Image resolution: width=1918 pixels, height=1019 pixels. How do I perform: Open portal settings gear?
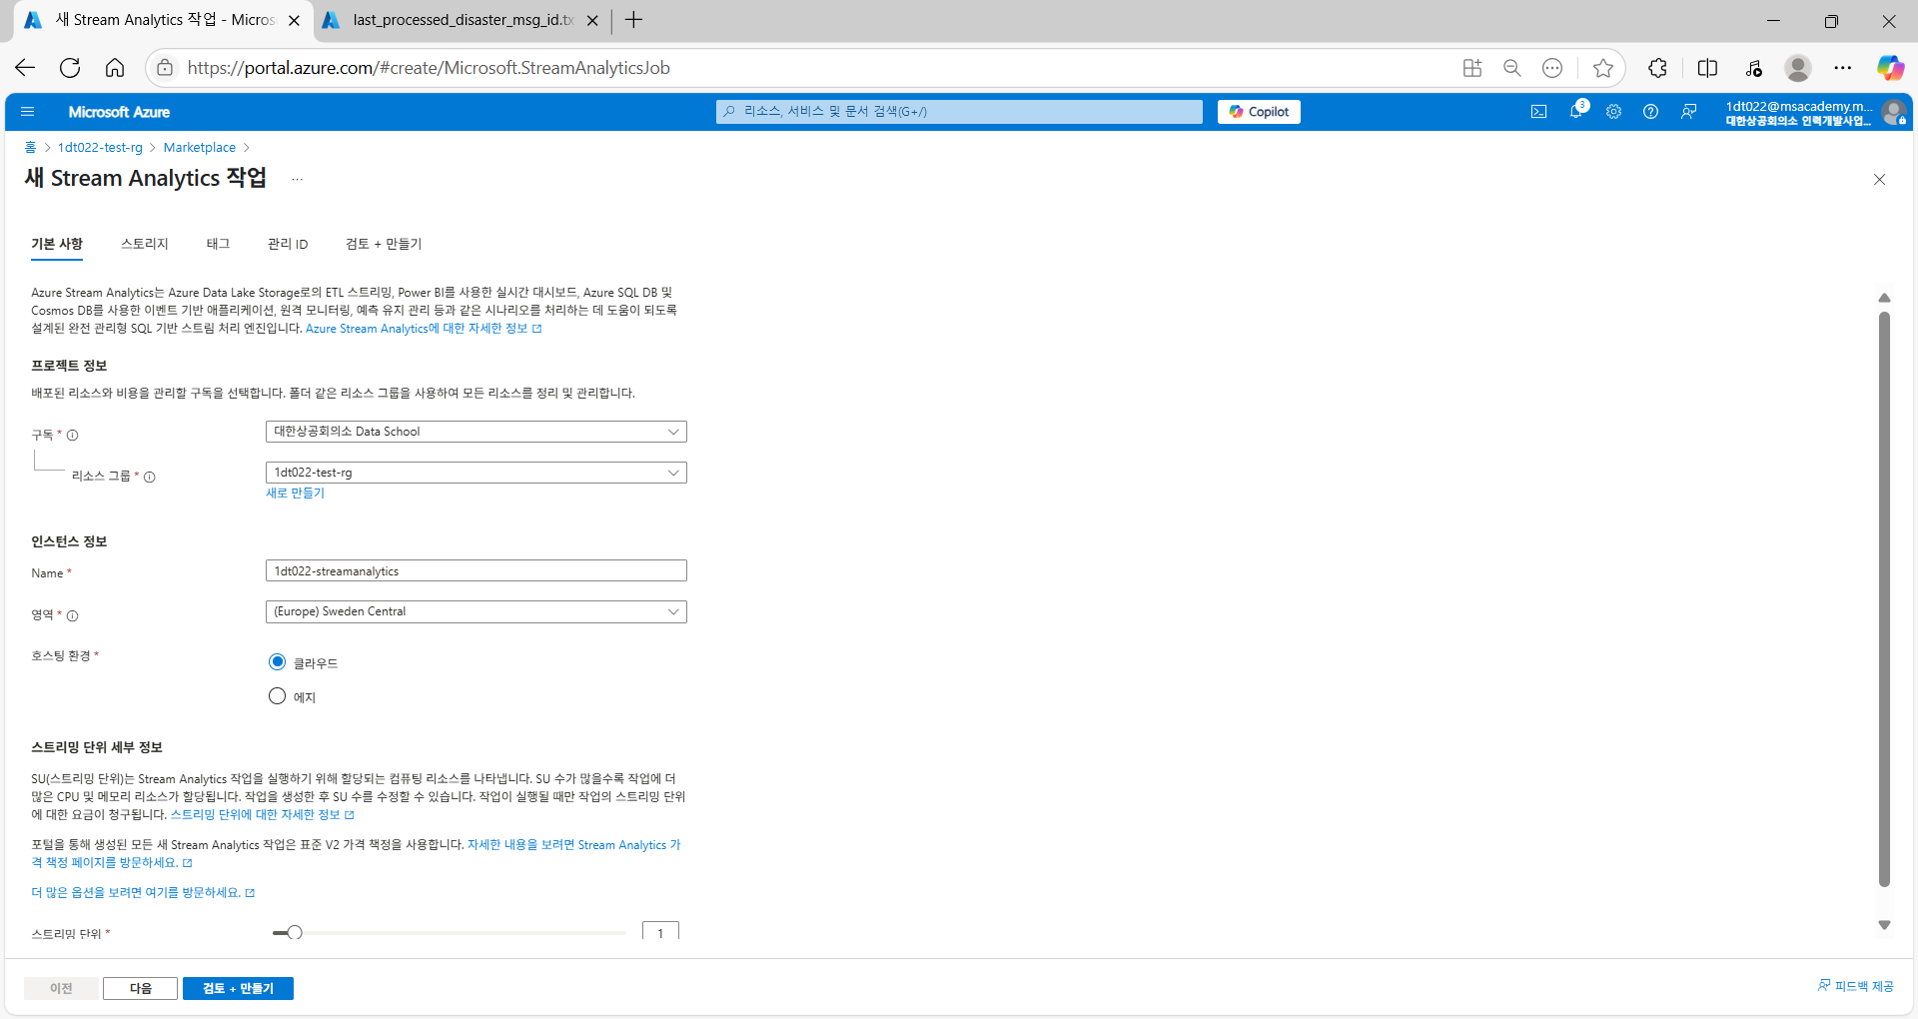click(1613, 112)
